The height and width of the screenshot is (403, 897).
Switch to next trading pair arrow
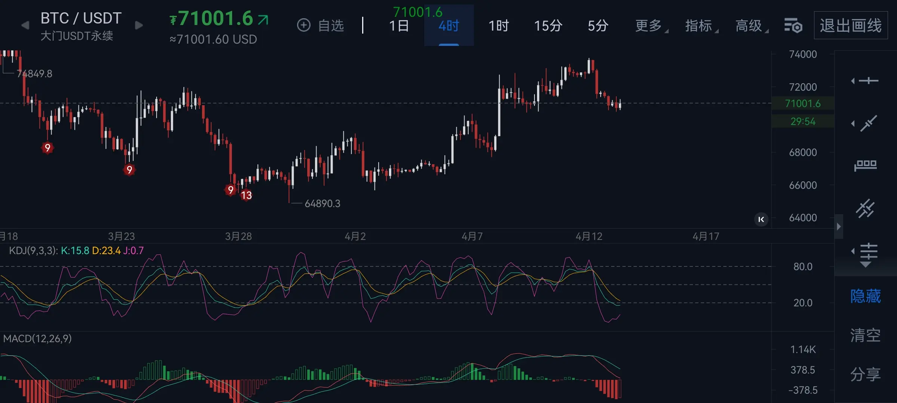pyautogui.click(x=139, y=25)
